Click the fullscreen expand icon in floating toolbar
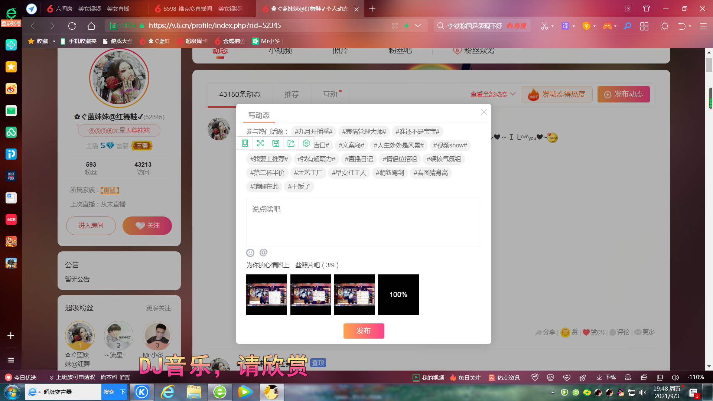713x401 pixels. click(260, 143)
